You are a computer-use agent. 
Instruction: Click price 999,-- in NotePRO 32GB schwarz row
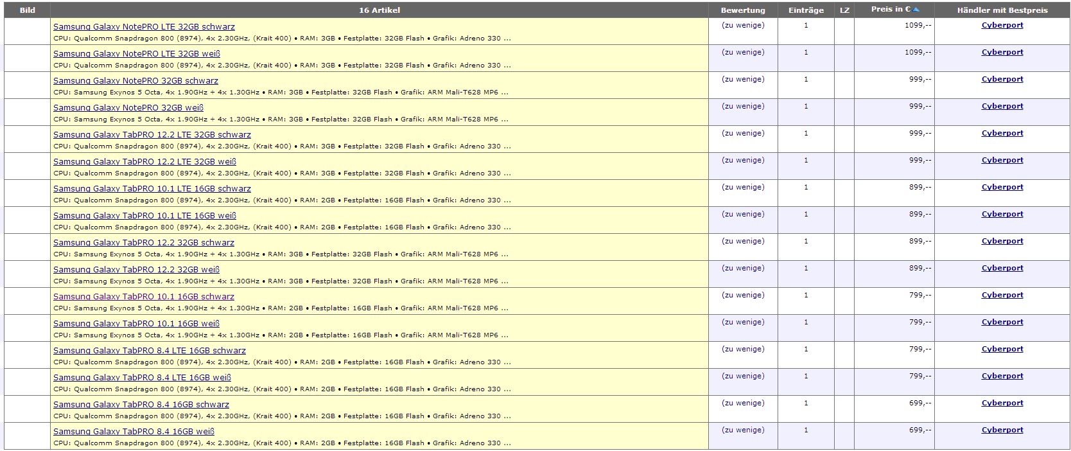click(920, 80)
